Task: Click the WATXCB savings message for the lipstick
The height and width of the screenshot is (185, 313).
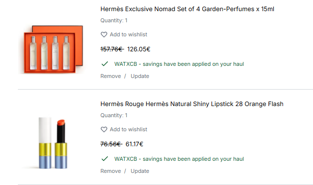Action: click(x=179, y=159)
